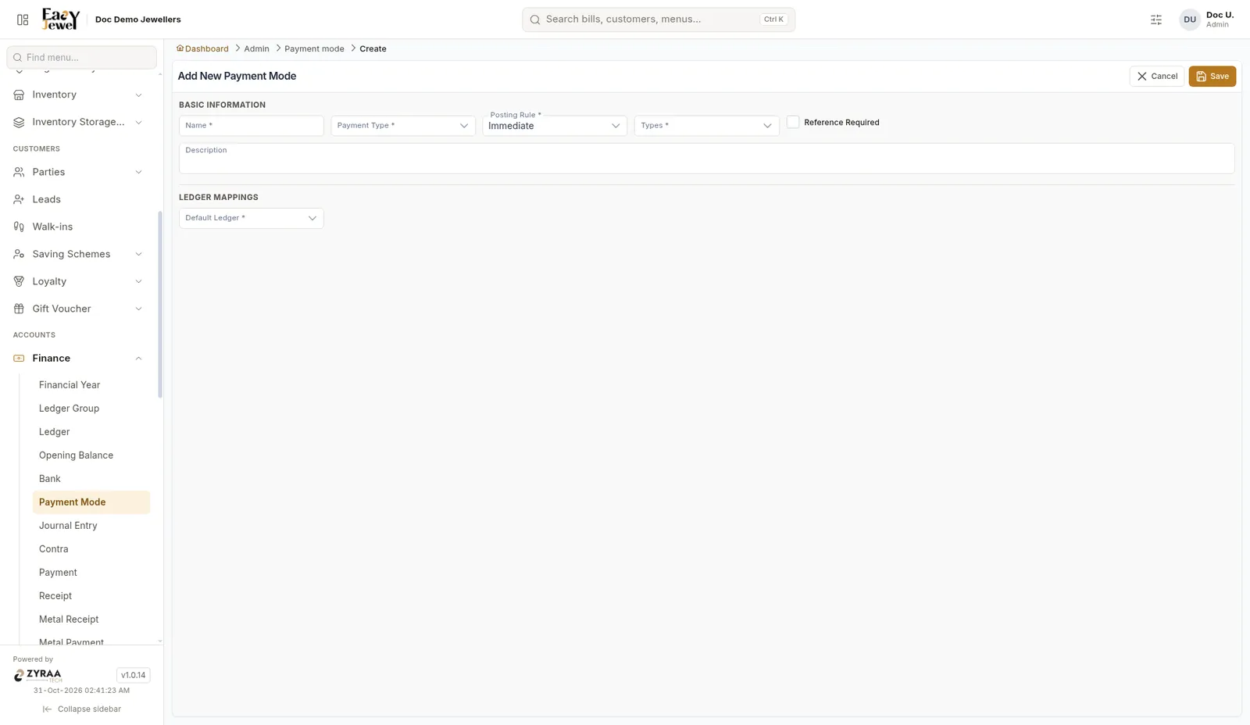Click the Inventory Storage layers icon
This screenshot has height=725, width=1250.
click(x=19, y=122)
